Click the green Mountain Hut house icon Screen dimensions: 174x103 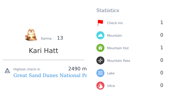point(100,48)
